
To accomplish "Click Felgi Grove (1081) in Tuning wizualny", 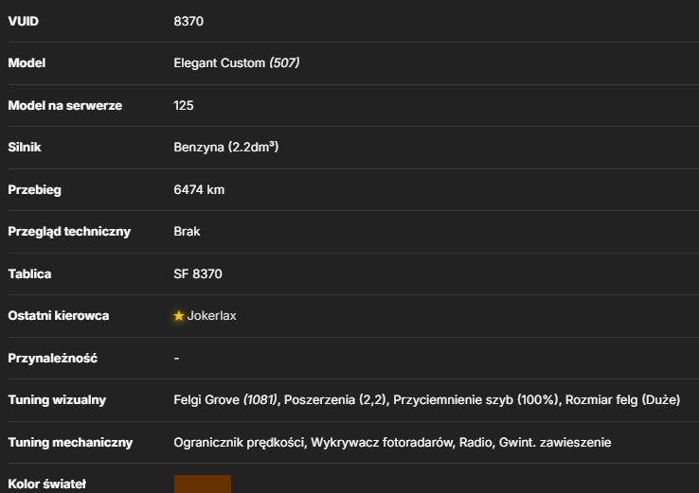I will (x=225, y=400).
